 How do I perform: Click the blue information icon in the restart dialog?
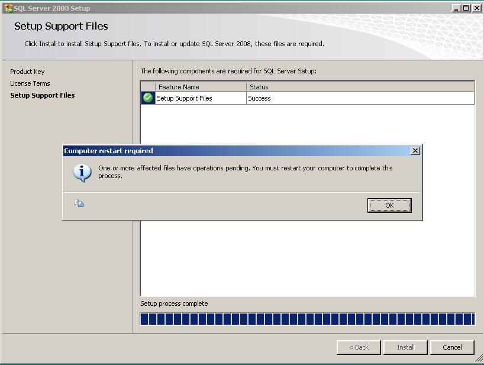point(82,173)
